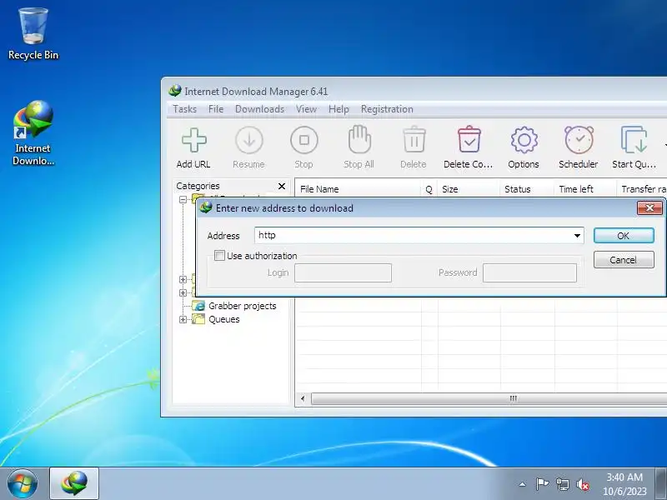
Task: Click the Stop toolbar icon
Action: coord(303,140)
